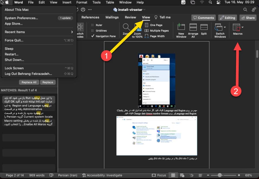Open the View ribbon tab

click(146, 17)
